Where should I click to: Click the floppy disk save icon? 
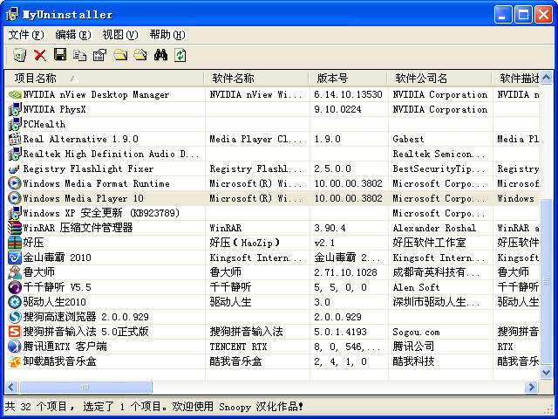point(60,55)
